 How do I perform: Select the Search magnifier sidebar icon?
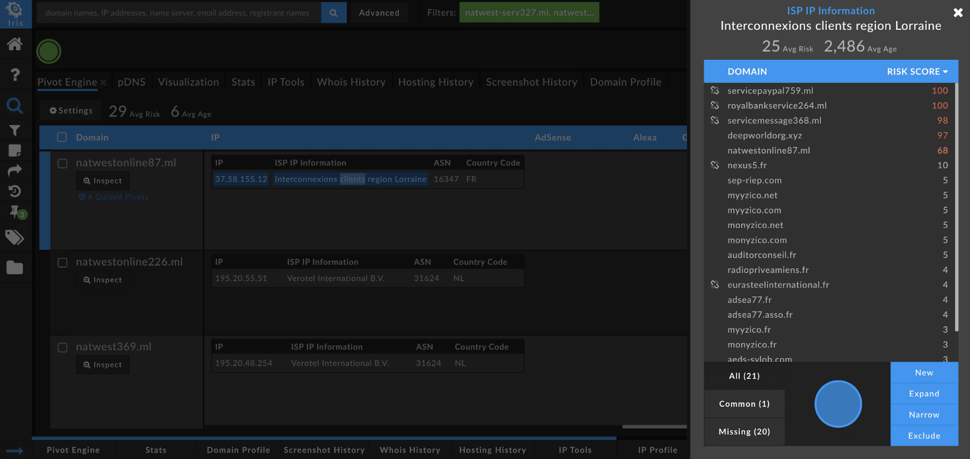pos(15,105)
